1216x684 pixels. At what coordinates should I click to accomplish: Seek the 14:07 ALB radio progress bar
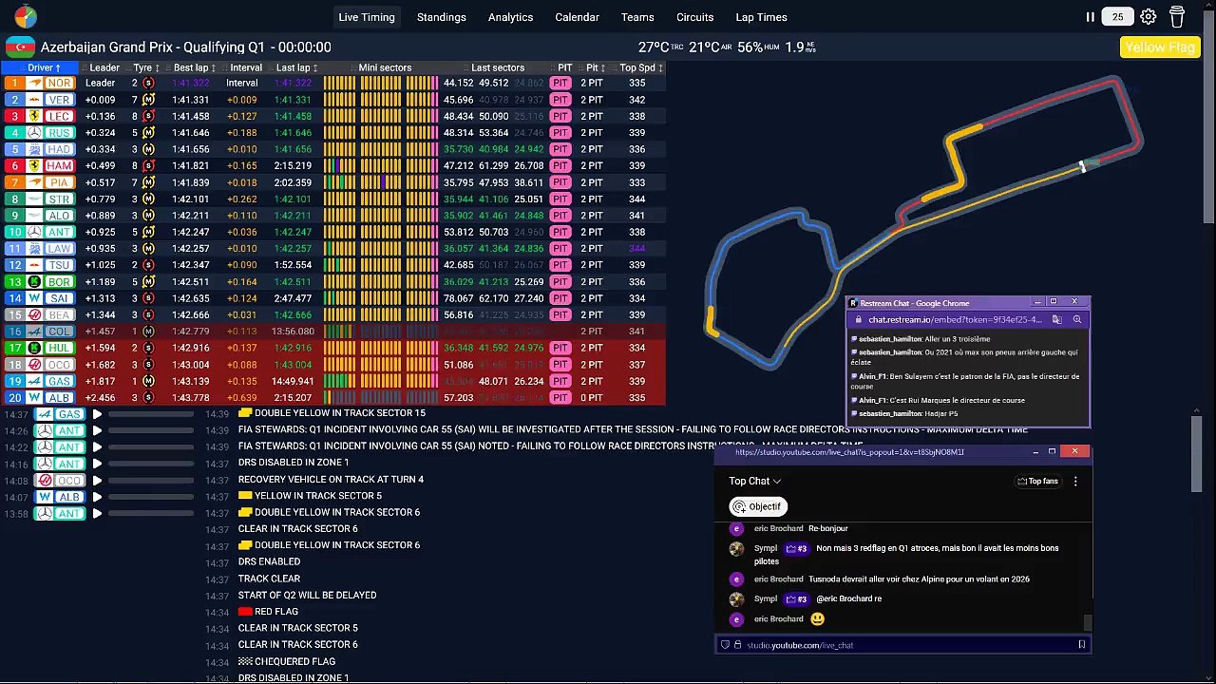click(151, 497)
